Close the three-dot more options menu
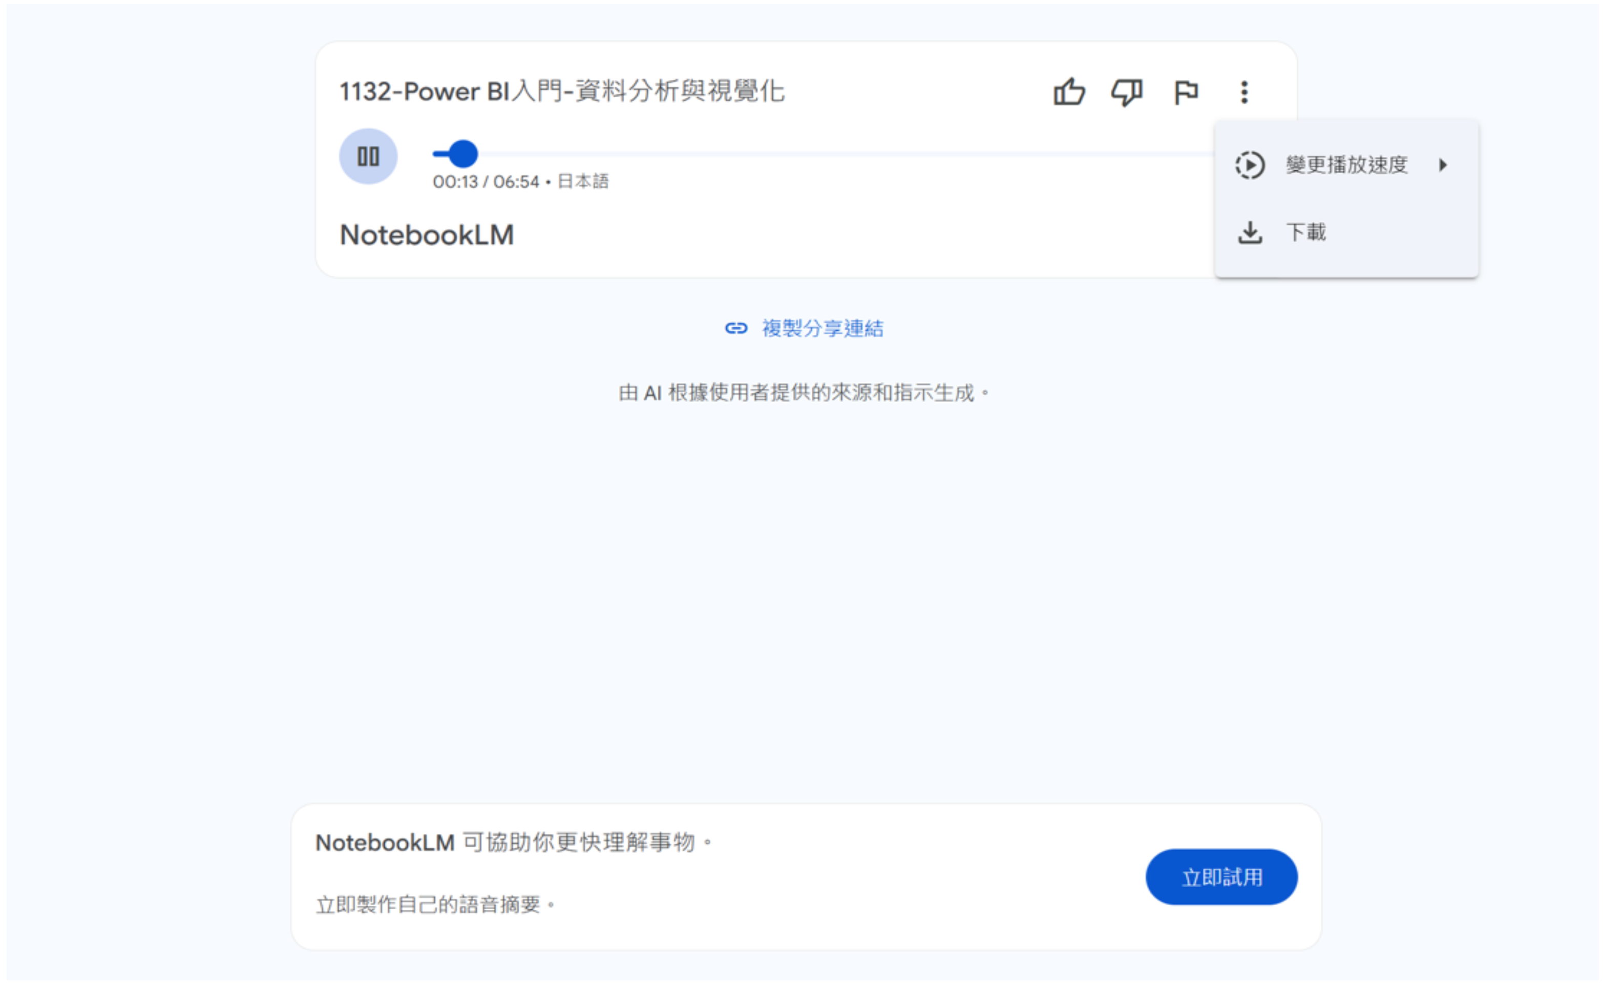1604x983 pixels. (1244, 92)
